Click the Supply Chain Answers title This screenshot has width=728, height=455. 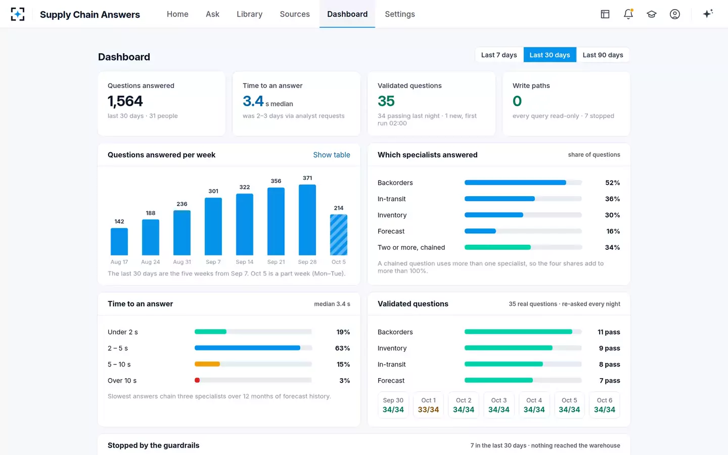(90, 14)
